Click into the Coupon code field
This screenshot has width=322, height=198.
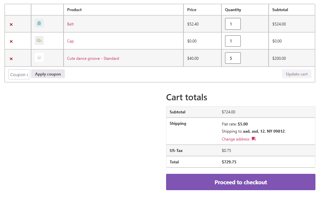pyautogui.click(x=19, y=74)
